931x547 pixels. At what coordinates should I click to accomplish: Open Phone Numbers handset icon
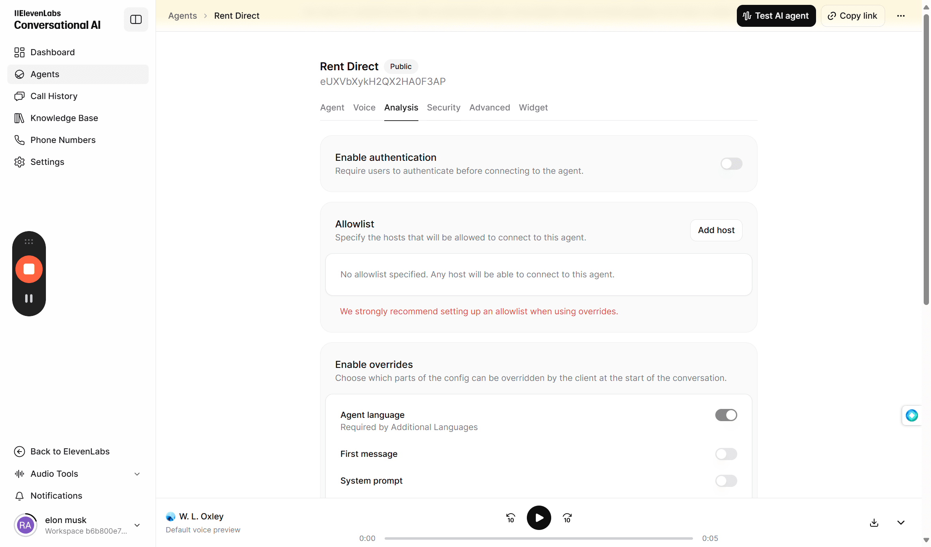point(19,140)
